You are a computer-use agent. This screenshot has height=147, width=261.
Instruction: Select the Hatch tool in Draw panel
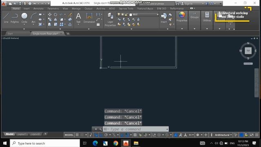(40, 24)
